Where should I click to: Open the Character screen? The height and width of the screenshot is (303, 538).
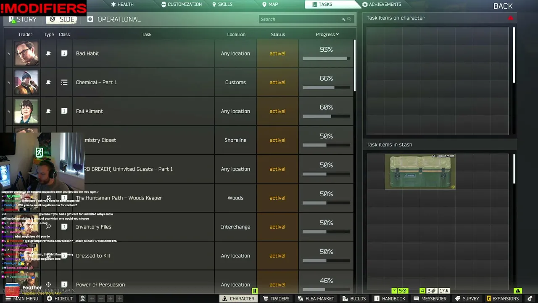click(238, 298)
